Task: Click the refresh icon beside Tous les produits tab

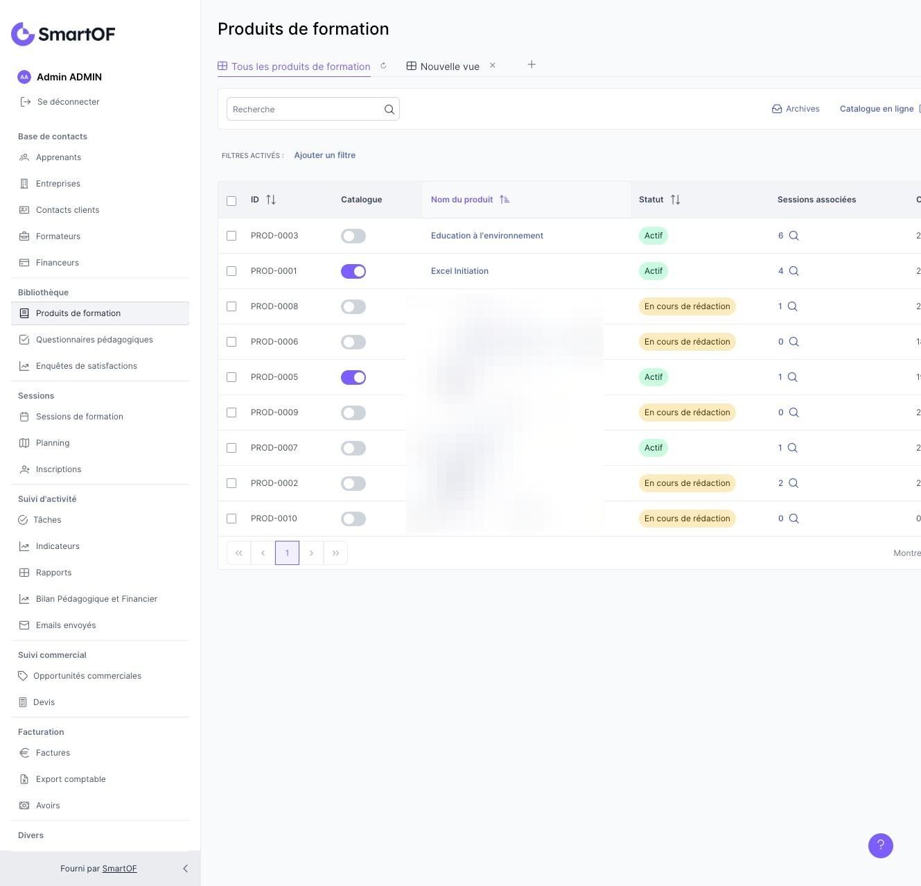Action: tap(383, 66)
